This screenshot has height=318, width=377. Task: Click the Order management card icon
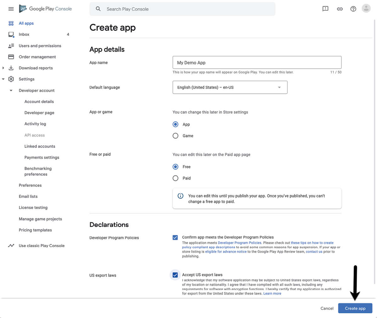pos(11,57)
